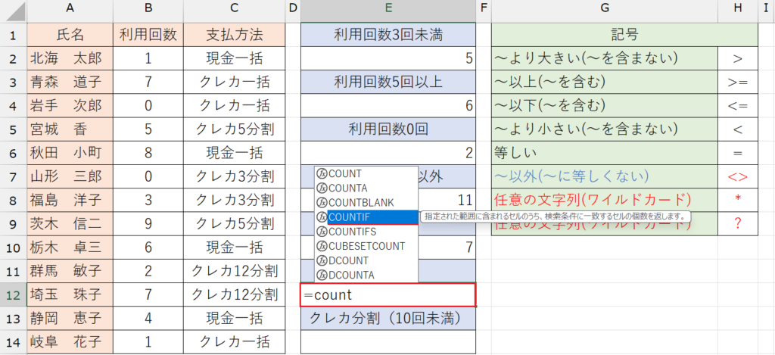775x355 pixels.
Task: Click the <= symbol cell
Action: tap(738, 106)
